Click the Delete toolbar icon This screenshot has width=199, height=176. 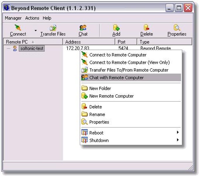point(147,28)
